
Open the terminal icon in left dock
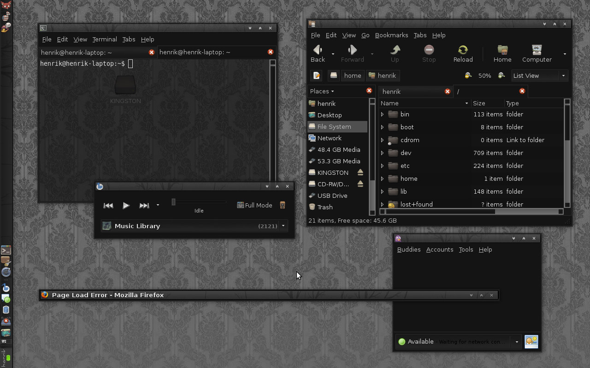click(x=6, y=250)
